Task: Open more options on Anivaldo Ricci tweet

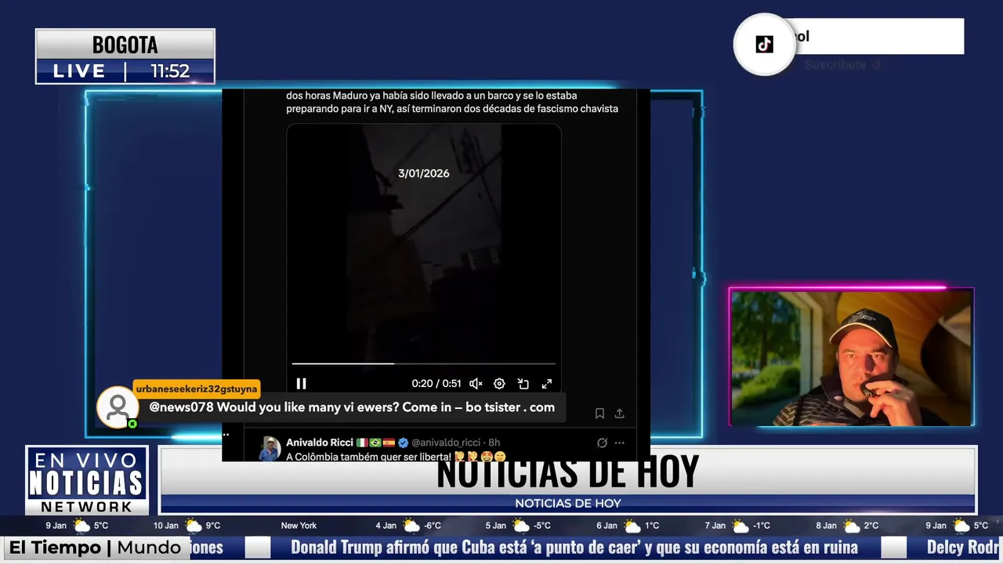Action: [620, 443]
